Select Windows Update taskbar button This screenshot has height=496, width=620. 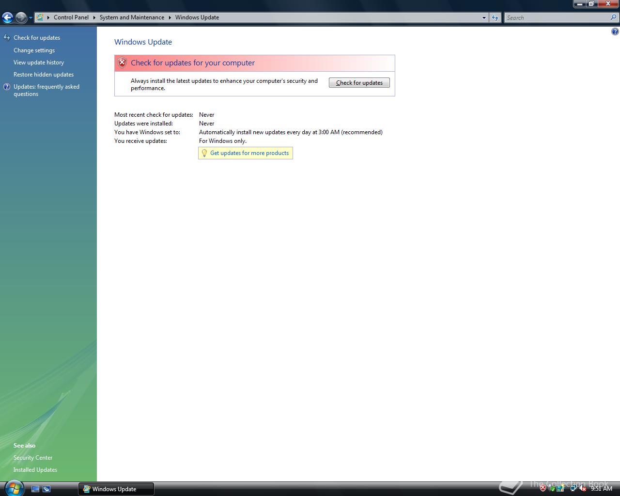point(116,489)
